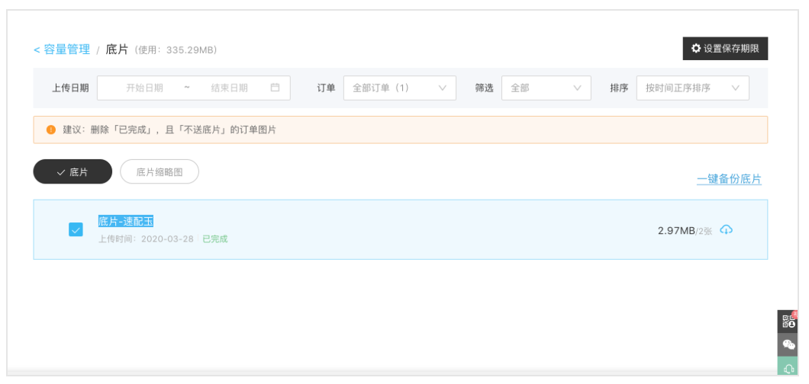This screenshot has width=809, height=384.
Task: Click the 开始日期 start date field
Action: (x=144, y=88)
